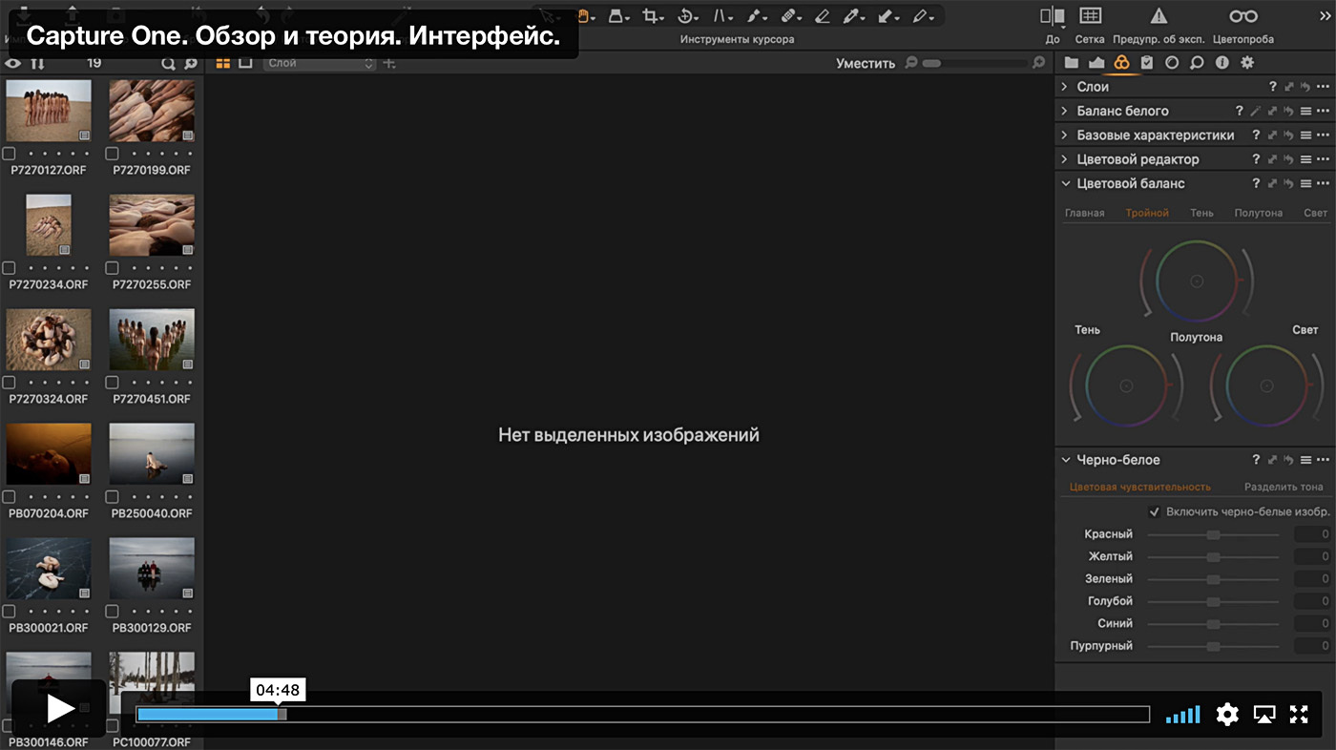Open the Library folder tool tab
1336x750 pixels.
click(x=1072, y=63)
